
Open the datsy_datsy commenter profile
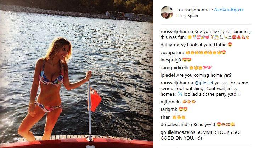click(173, 45)
